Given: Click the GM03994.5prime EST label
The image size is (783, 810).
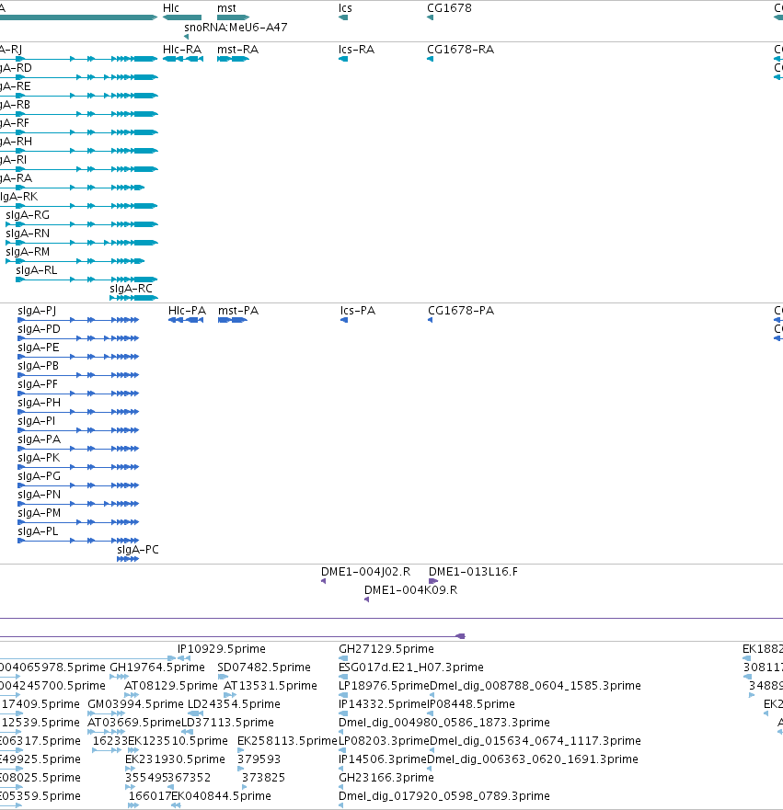Looking at the screenshot, I should point(135,704).
